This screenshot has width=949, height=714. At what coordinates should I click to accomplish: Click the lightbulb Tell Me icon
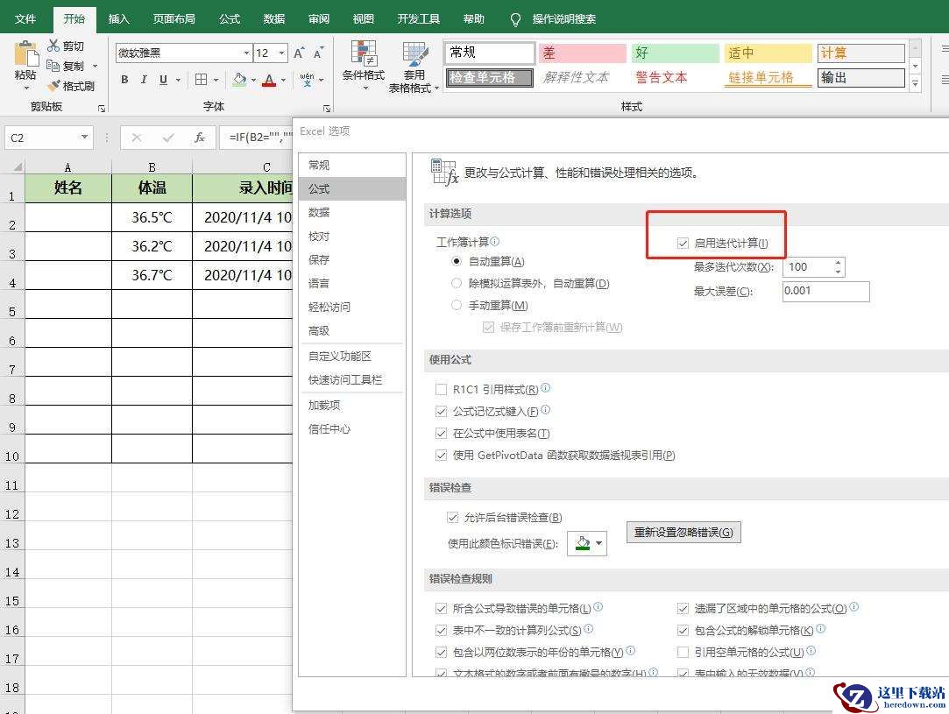click(x=515, y=20)
